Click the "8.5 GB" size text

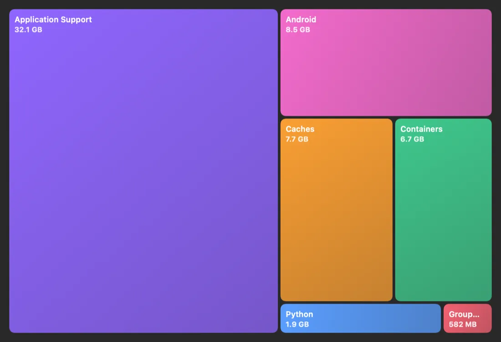pyautogui.click(x=298, y=30)
